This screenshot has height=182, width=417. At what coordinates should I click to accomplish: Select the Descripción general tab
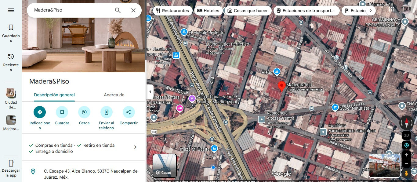(54, 95)
